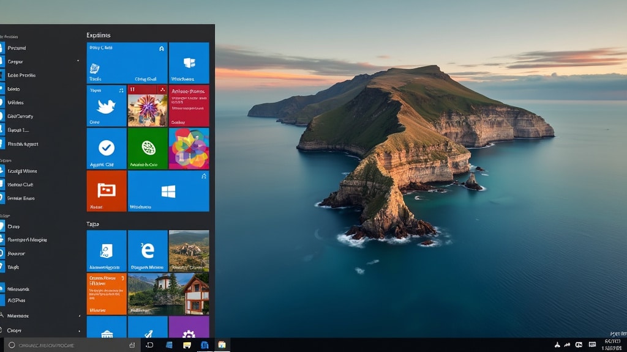Open the green tile with round leaf icon
Image resolution: width=627 pixels, height=352 pixels.
[148, 148]
